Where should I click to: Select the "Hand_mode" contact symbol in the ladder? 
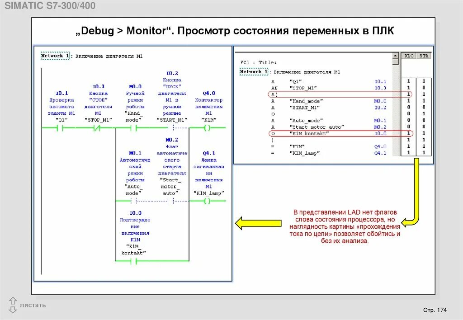133,128
